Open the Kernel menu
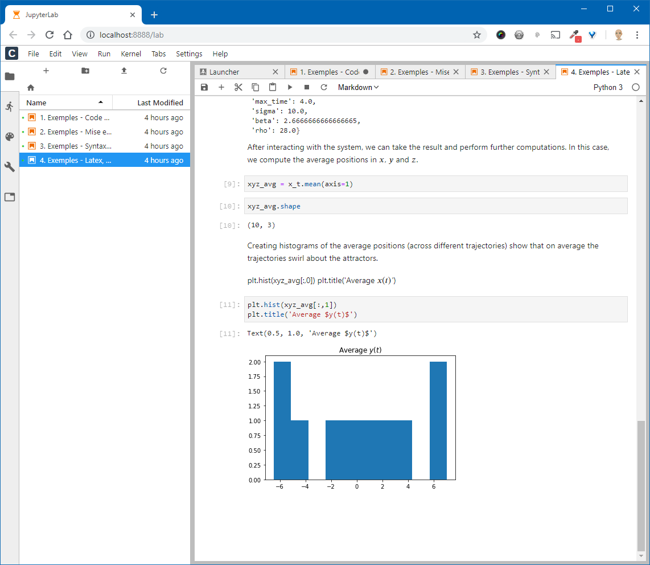 pos(131,54)
